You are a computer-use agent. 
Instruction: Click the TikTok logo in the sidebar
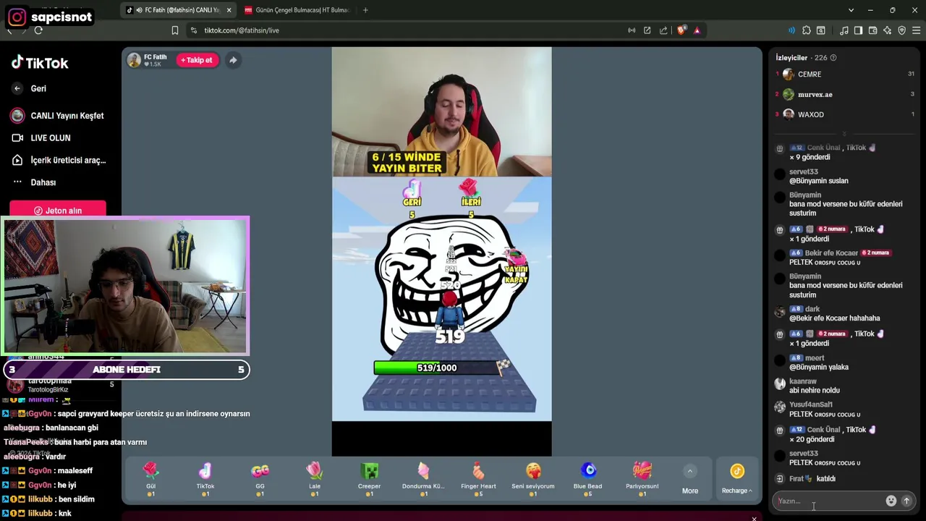point(40,63)
